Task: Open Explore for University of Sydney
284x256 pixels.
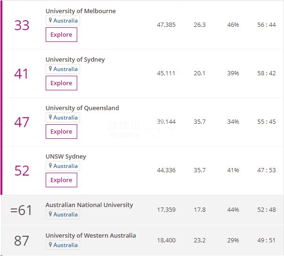Action: (61, 83)
